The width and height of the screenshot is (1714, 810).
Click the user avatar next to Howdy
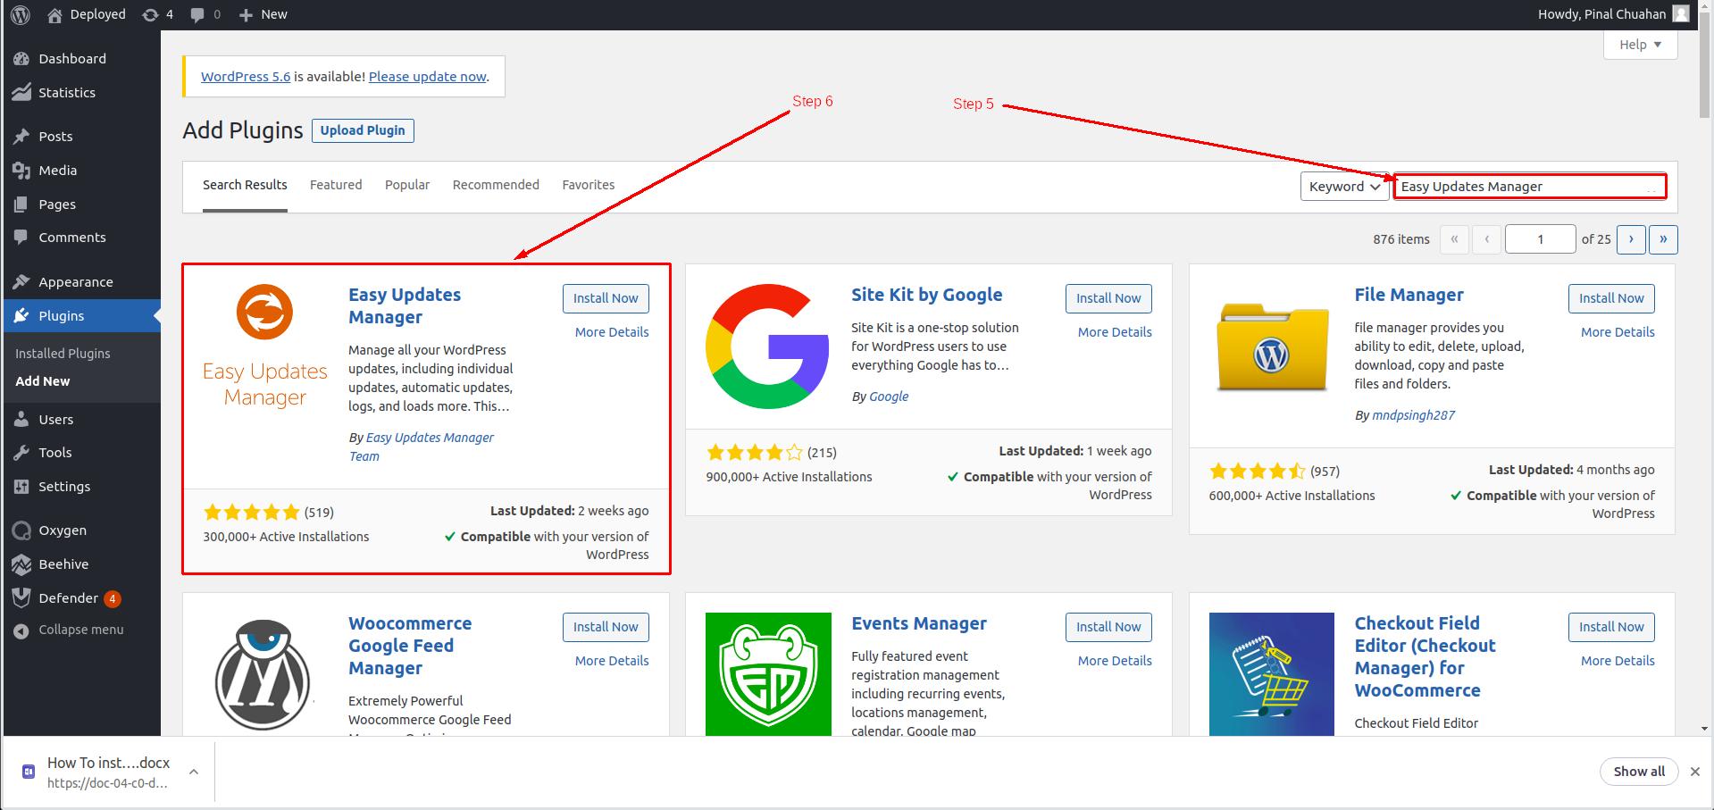coord(1681,14)
